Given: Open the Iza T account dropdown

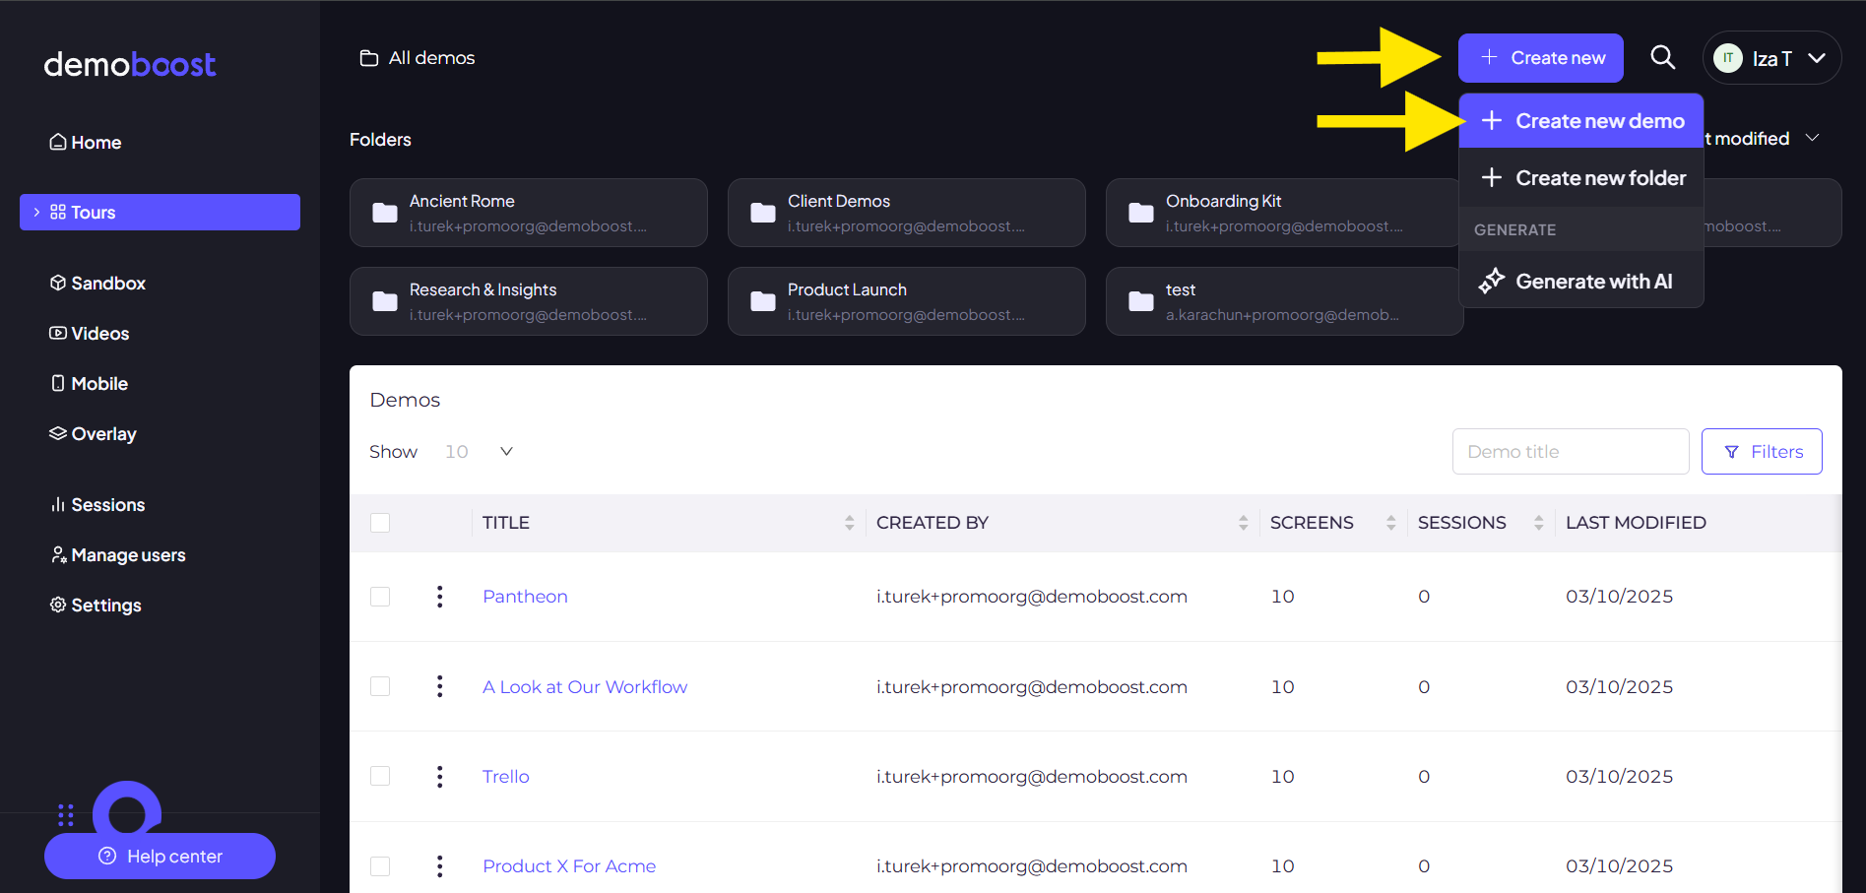Looking at the screenshot, I should pyautogui.click(x=1771, y=58).
